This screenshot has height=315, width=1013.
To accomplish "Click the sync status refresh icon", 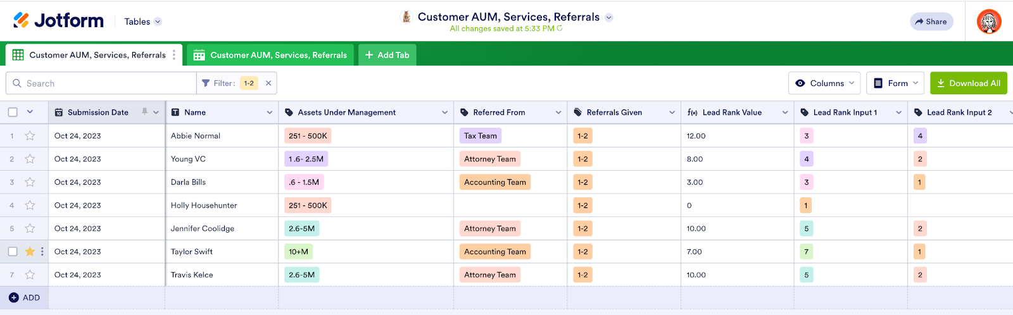I will [560, 28].
